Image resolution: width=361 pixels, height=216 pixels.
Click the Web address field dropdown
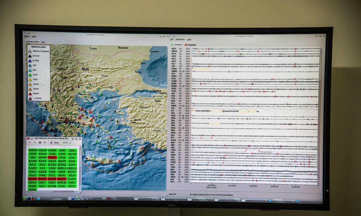54,142
